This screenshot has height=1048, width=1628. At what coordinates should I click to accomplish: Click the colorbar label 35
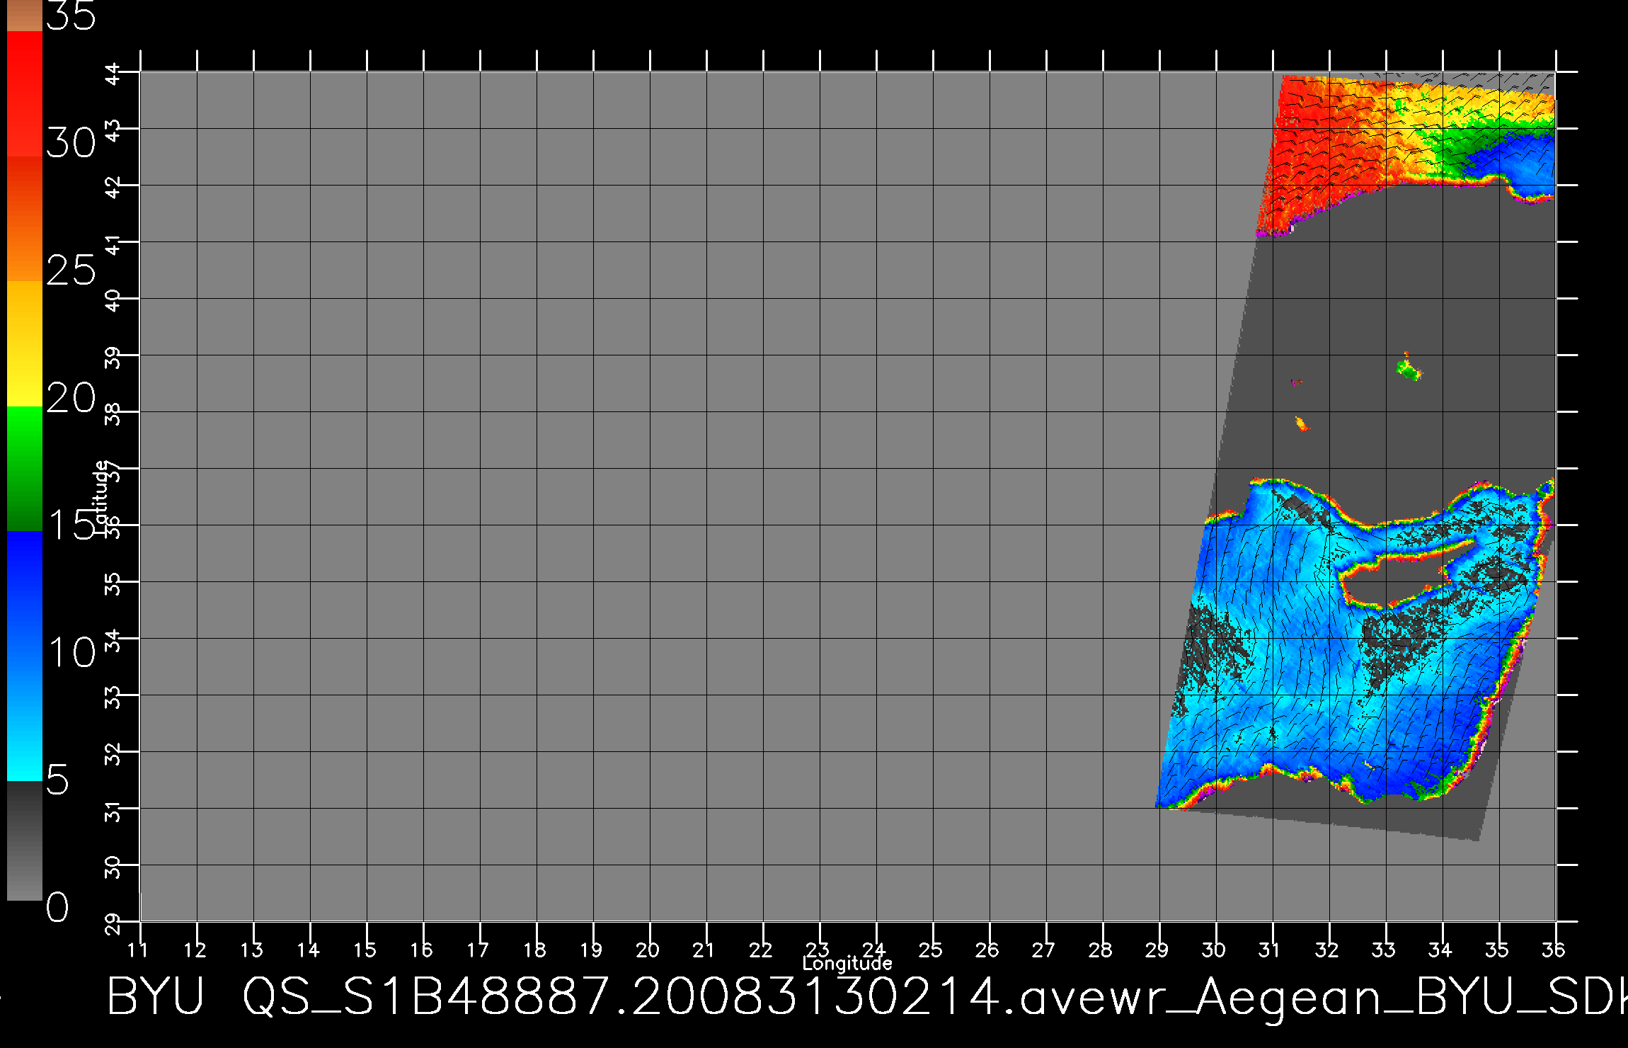[x=71, y=15]
